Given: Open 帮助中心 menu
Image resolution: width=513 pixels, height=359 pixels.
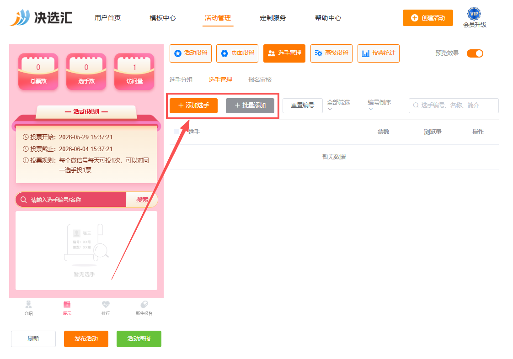Looking at the screenshot, I should (328, 18).
